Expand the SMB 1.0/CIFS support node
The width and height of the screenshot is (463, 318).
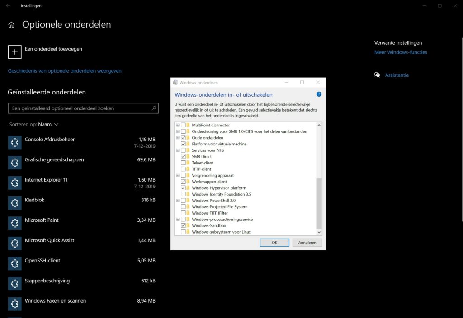click(178, 131)
